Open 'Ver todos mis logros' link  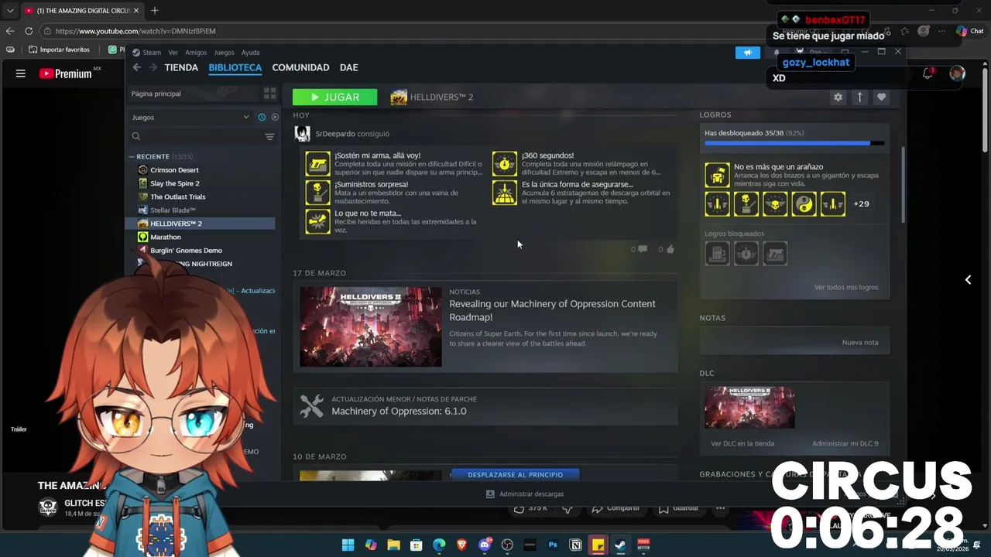pos(846,287)
